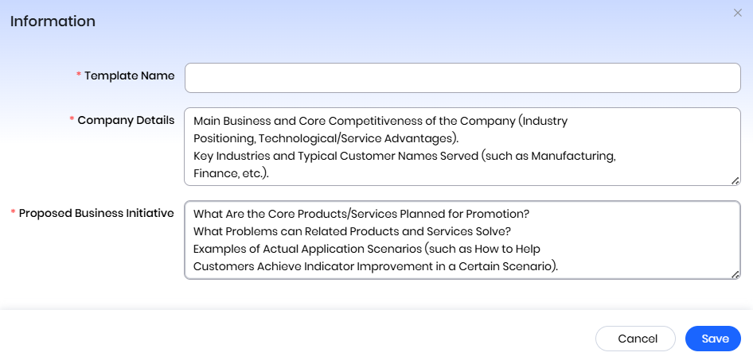Click the Information dialog title
753x364 pixels.
pyautogui.click(x=53, y=21)
